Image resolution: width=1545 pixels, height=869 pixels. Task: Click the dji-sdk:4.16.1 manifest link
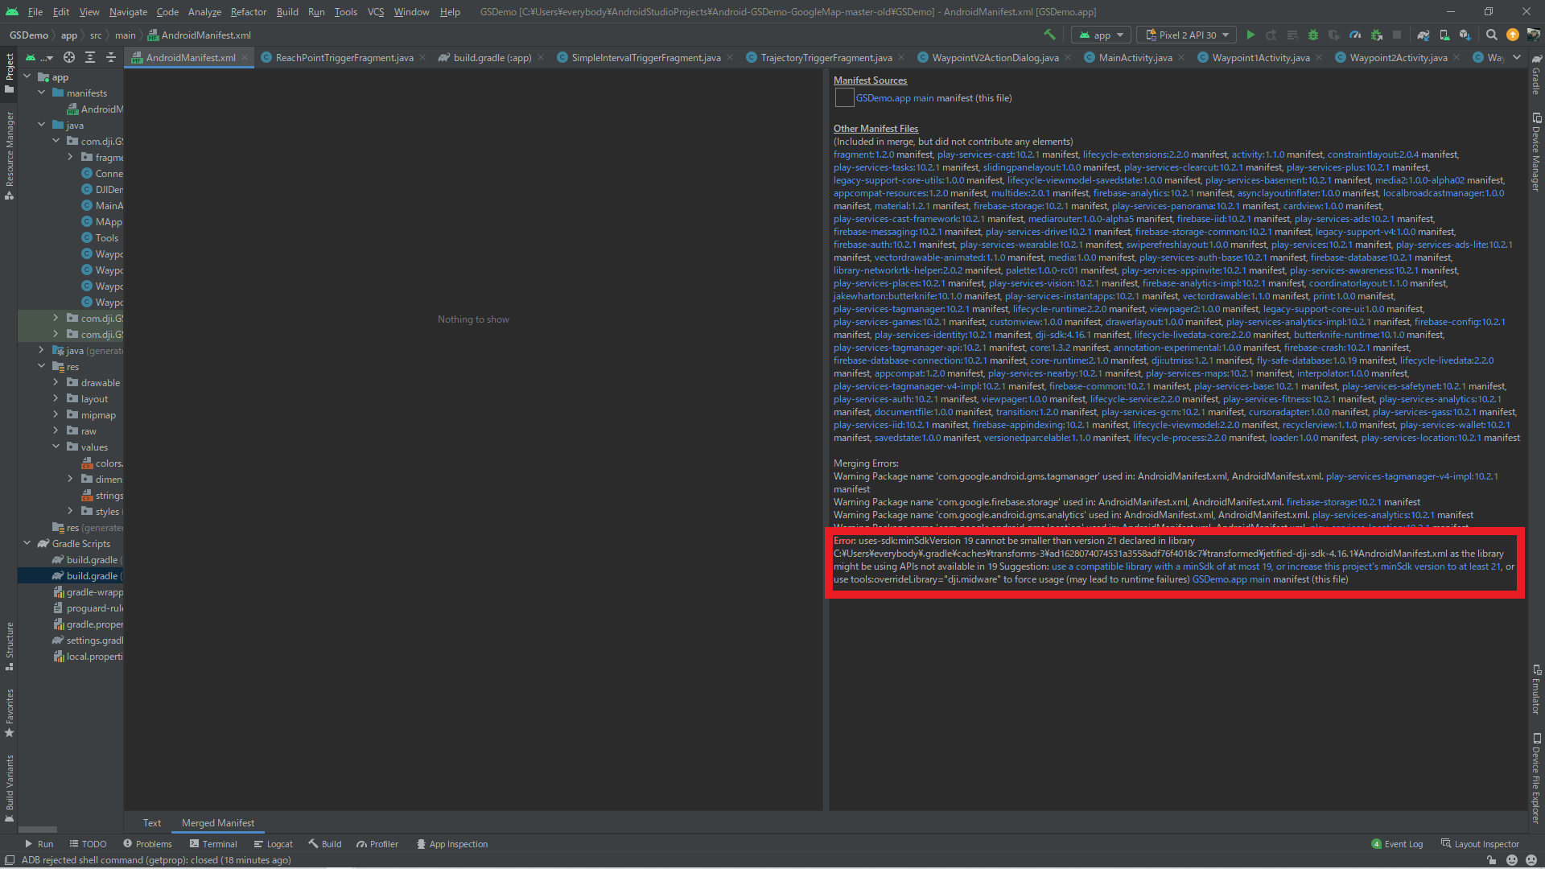point(1062,335)
